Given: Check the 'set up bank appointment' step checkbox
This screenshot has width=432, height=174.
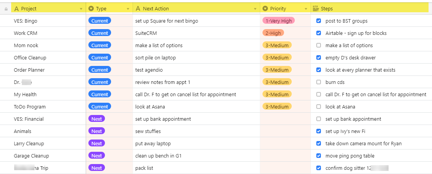Looking at the screenshot, I should point(318,119).
